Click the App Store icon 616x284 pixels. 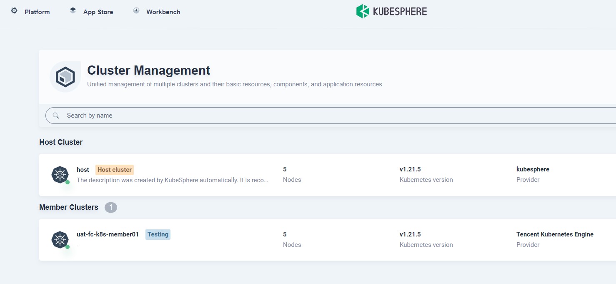(72, 10)
